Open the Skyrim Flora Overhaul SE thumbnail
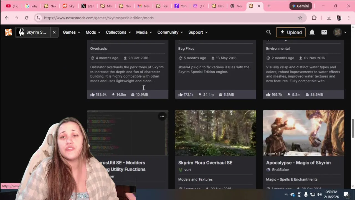Screen dimensions: 355x200 pos(215,133)
